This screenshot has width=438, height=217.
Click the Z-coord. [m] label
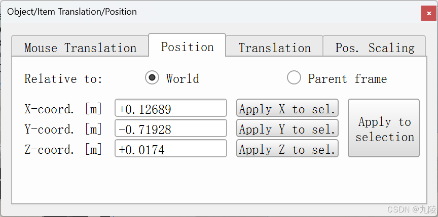tap(63, 149)
